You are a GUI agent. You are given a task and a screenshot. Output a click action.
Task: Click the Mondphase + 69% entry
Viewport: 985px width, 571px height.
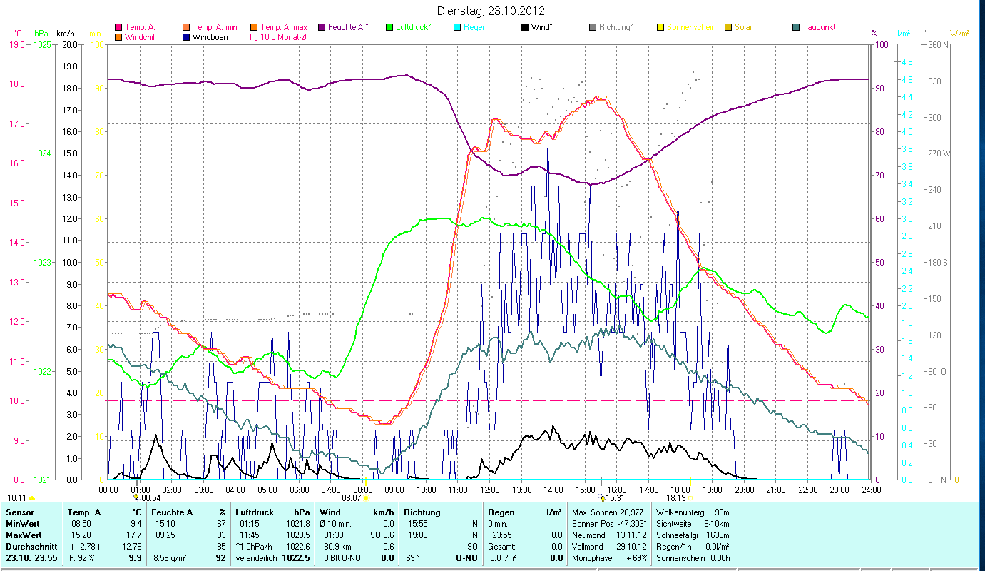609,558
